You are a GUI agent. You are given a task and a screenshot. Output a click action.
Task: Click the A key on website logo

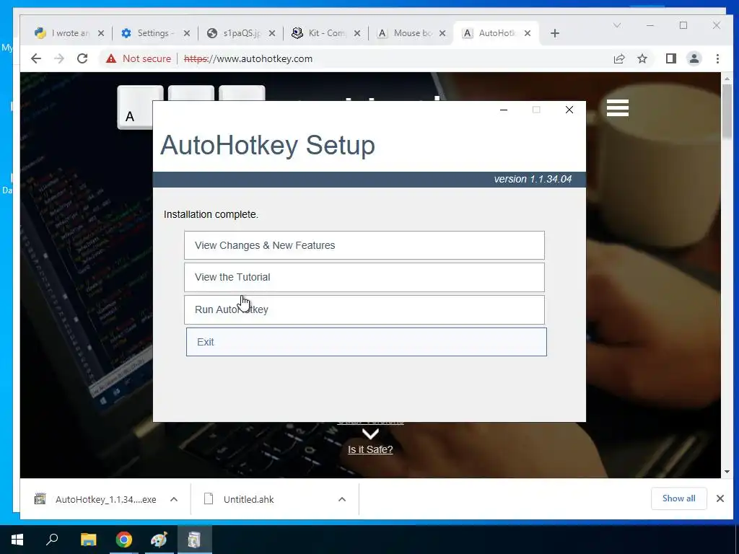135,107
